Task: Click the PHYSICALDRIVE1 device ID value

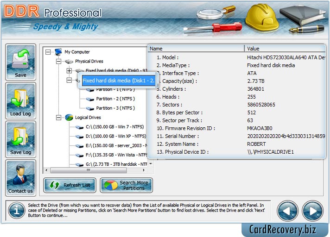Action: point(270,152)
